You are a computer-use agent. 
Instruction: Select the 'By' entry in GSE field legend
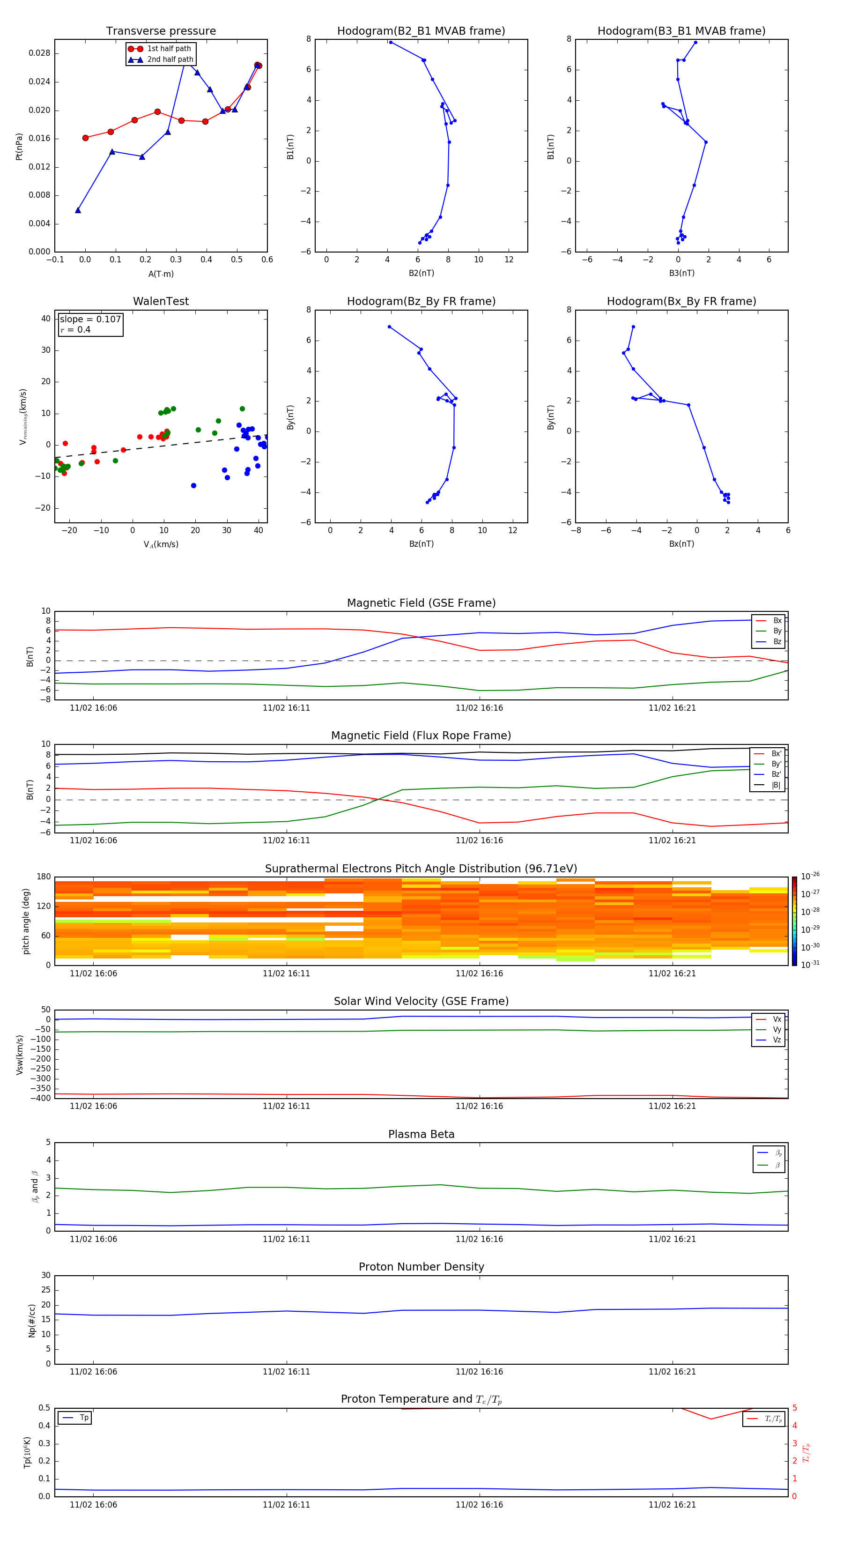(x=769, y=632)
